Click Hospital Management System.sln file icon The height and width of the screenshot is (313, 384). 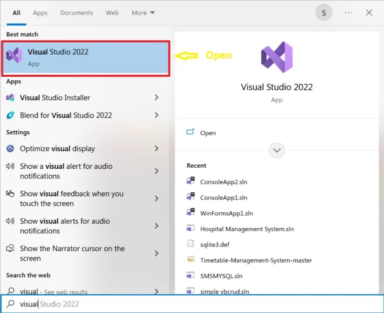click(x=190, y=228)
